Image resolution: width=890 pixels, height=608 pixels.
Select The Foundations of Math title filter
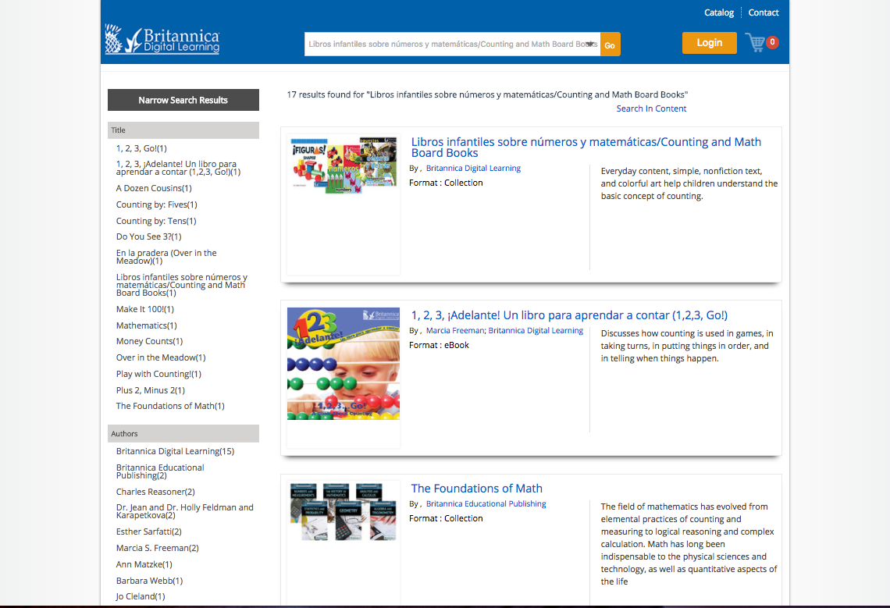pyautogui.click(x=170, y=406)
